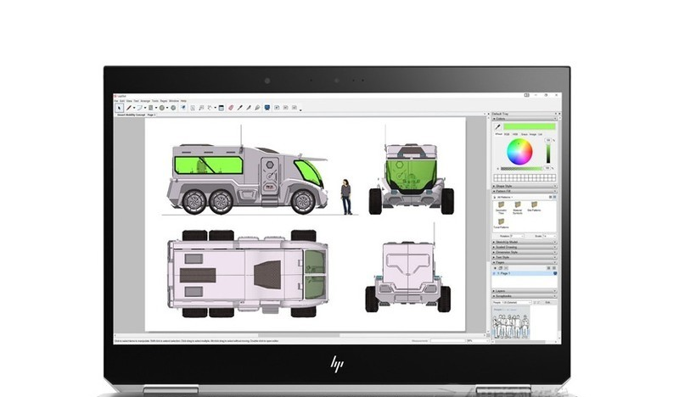This screenshot has width=679, height=397.
Task: Select the Line drawing tool
Action: pos(129,108)
